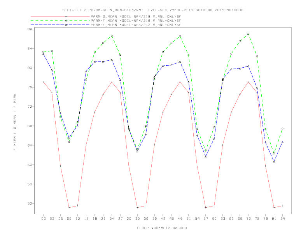Viewport: 308px width, 238px height.
Task: Click blue triangle data marker at hour 57
Action: pyautogui.click(x=206, y=156)
